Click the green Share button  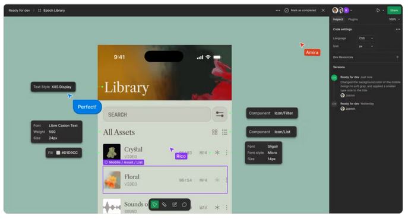394,11
